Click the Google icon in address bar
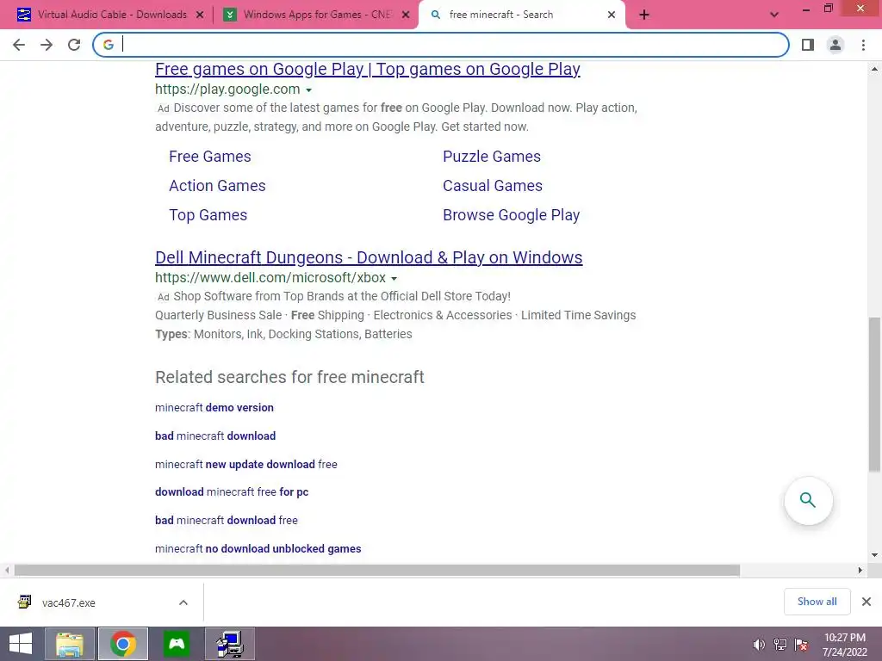This screenshot has height=661, width=882. point(109,45)
